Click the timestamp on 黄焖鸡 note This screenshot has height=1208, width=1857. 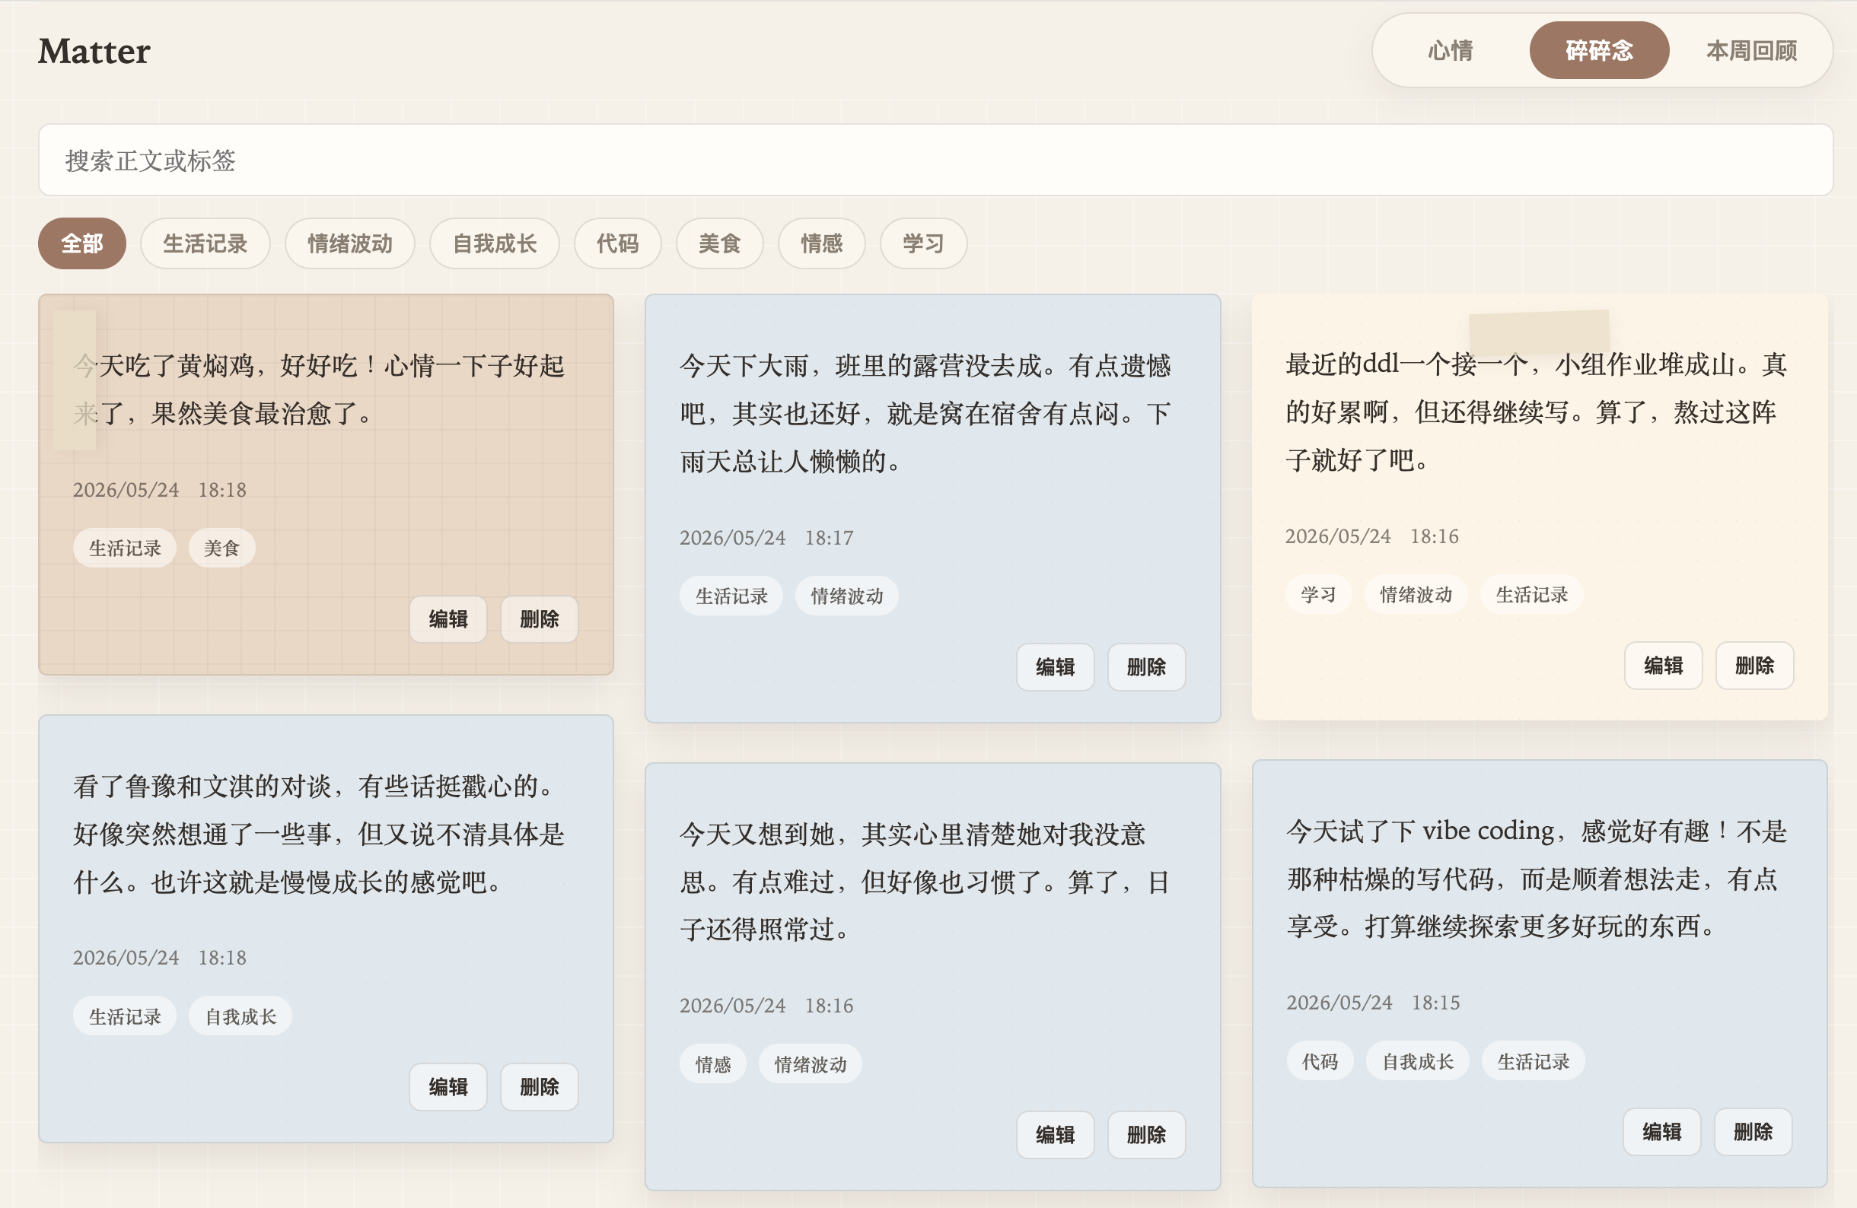160,490
